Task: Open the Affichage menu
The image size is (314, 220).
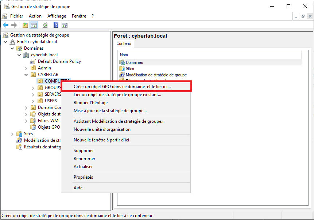Action: (x=57, y=16)
